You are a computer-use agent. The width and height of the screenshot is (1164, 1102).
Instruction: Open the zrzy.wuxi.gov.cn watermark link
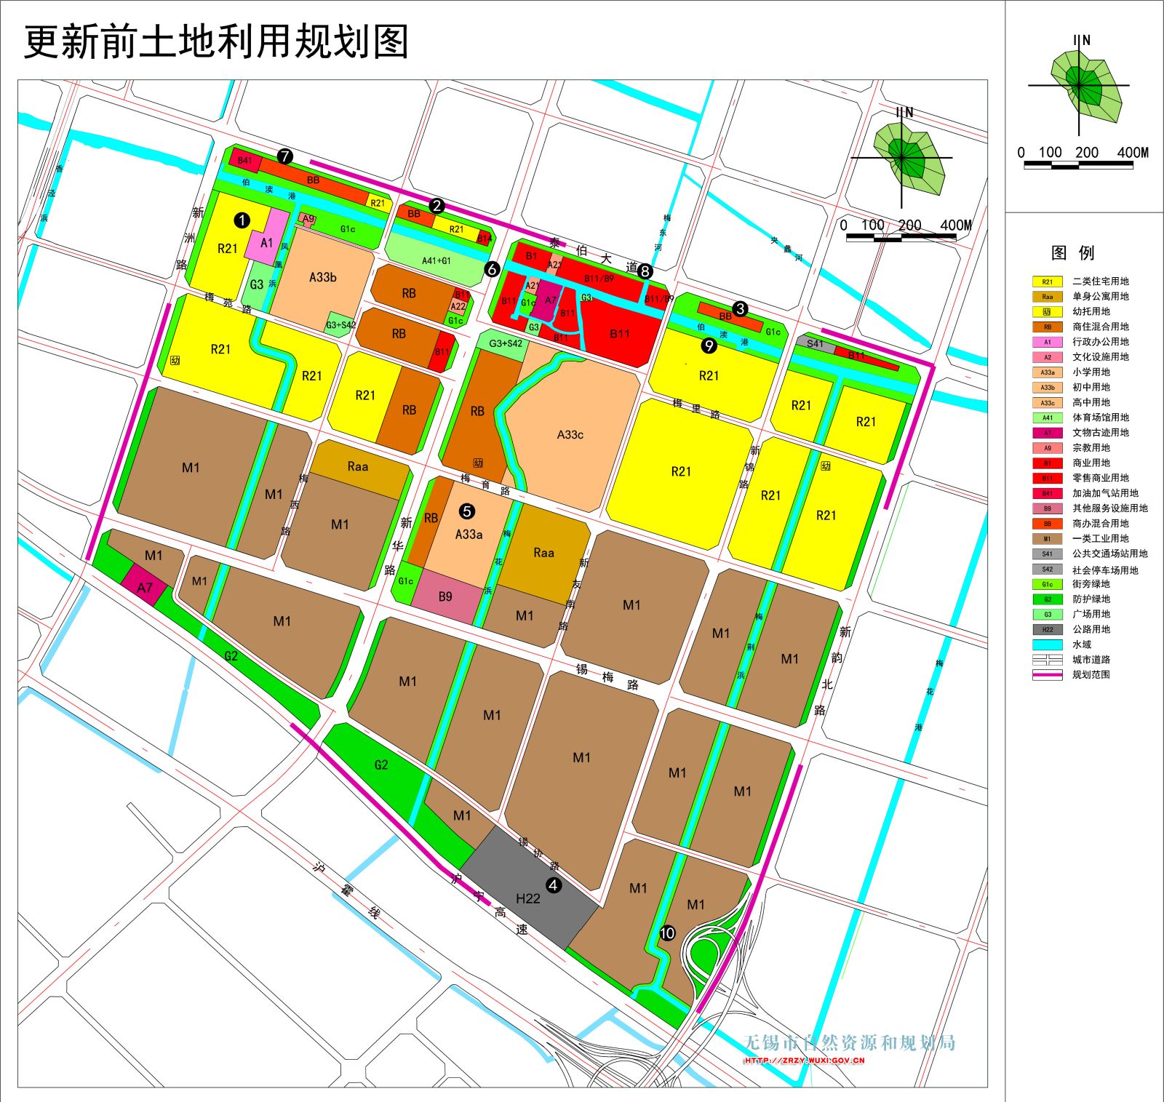tap(805, 1061)
